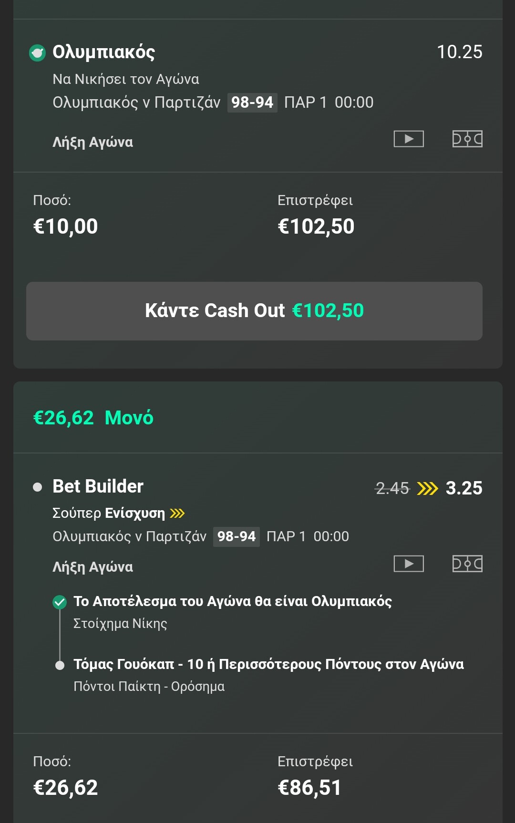Open live stream icon in Bet Builder
The height and width of the screenshot is (823, 515).
point(409,564)
